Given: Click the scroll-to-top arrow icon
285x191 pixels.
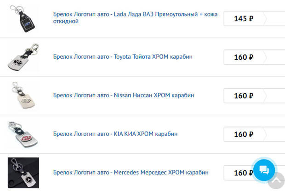Looking at the screenshot, I should point(276,182).
